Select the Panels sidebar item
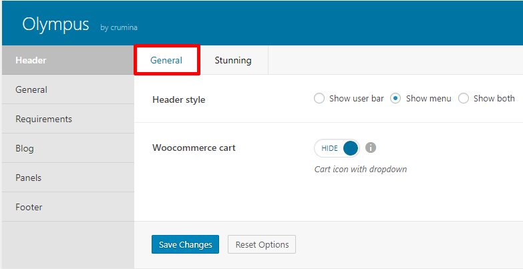Image resolution: width=523 pixels, height=269 pixels. tap(68, 178)
